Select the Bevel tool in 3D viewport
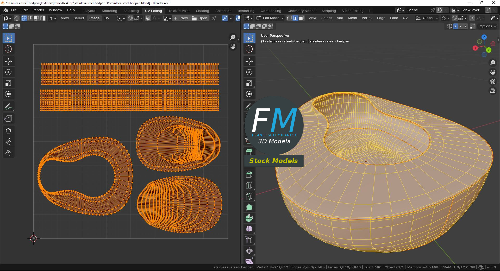500x271 pixels. [249, 174]
